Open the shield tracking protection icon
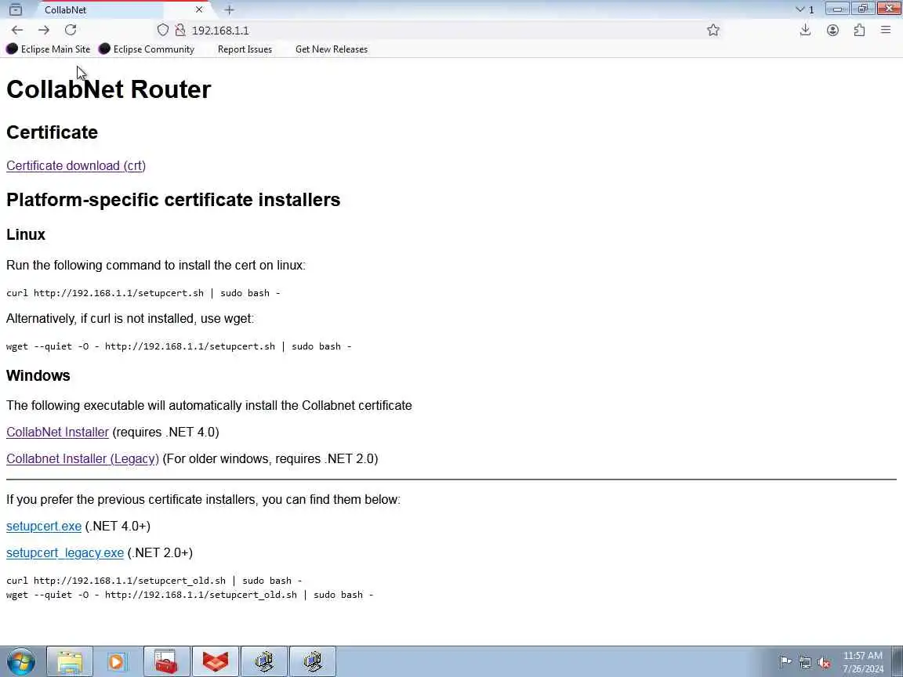The height and width of the screenshot is (677, 903). 163,30
